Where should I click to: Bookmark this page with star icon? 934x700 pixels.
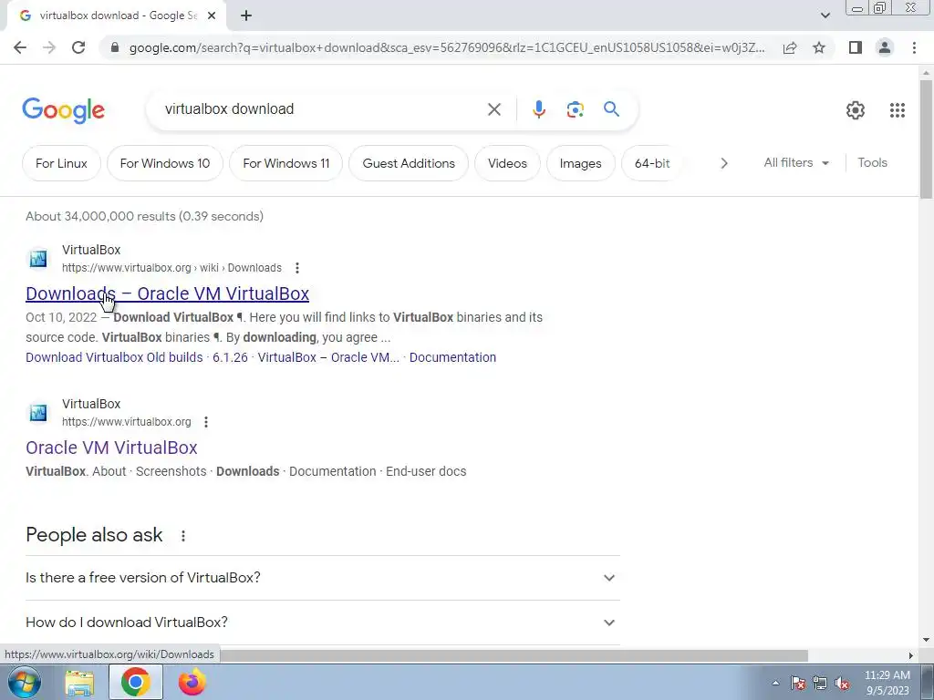(x=819, y=47)
